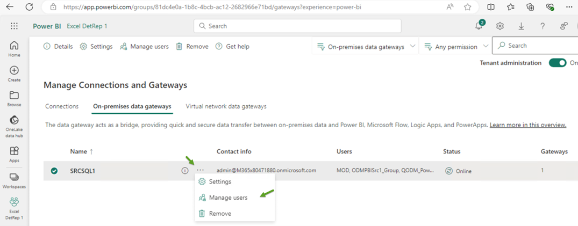Open Create in left navigation
The width and height of the screenshot is (578, 226).
[14, 74]
